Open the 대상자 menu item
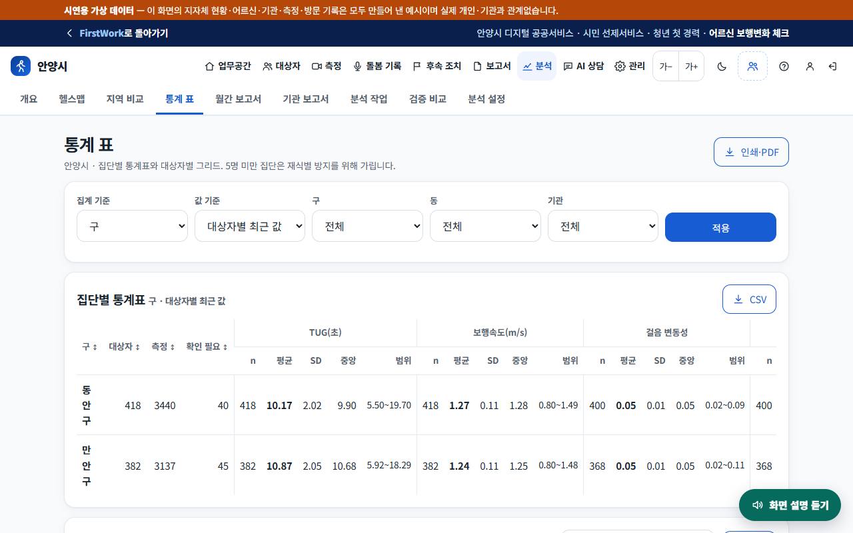Screen dimensions: 853x533 (x=281, y=66)
